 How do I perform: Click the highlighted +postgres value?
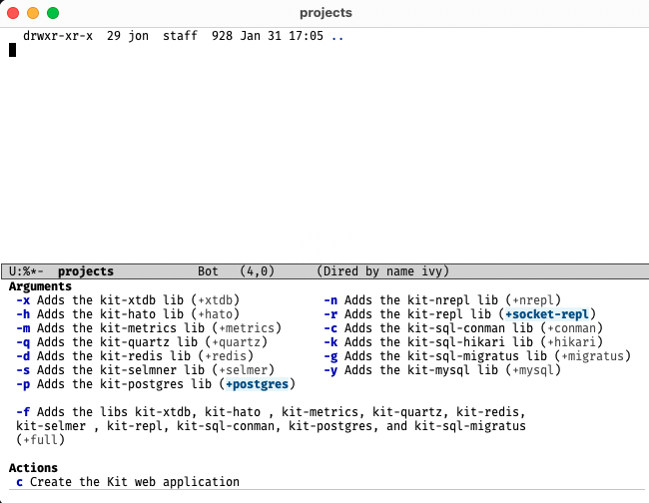click(257, 384)
